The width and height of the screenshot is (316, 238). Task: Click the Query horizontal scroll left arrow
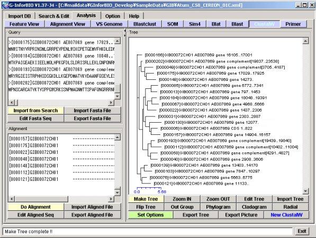pos(12,103)
